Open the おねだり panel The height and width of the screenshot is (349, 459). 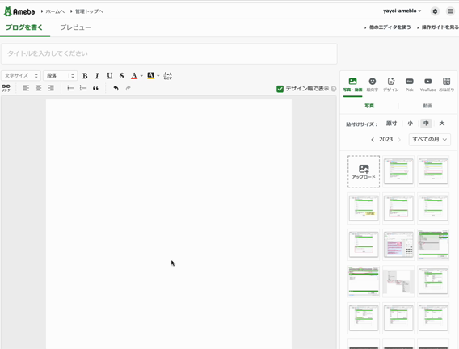coord(446,85)
